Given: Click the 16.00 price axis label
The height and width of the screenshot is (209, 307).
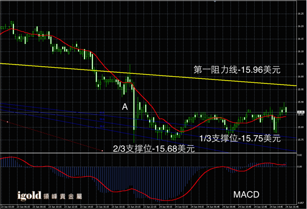Looking at the screenshot, I should tap(300, 77).
